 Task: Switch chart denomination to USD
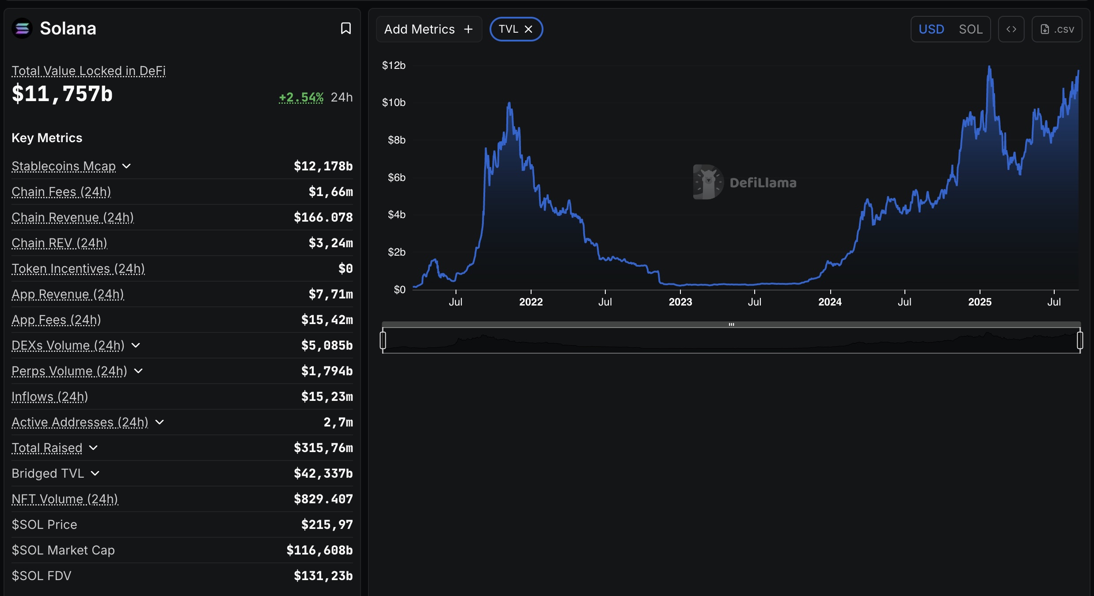pos(931,29)
